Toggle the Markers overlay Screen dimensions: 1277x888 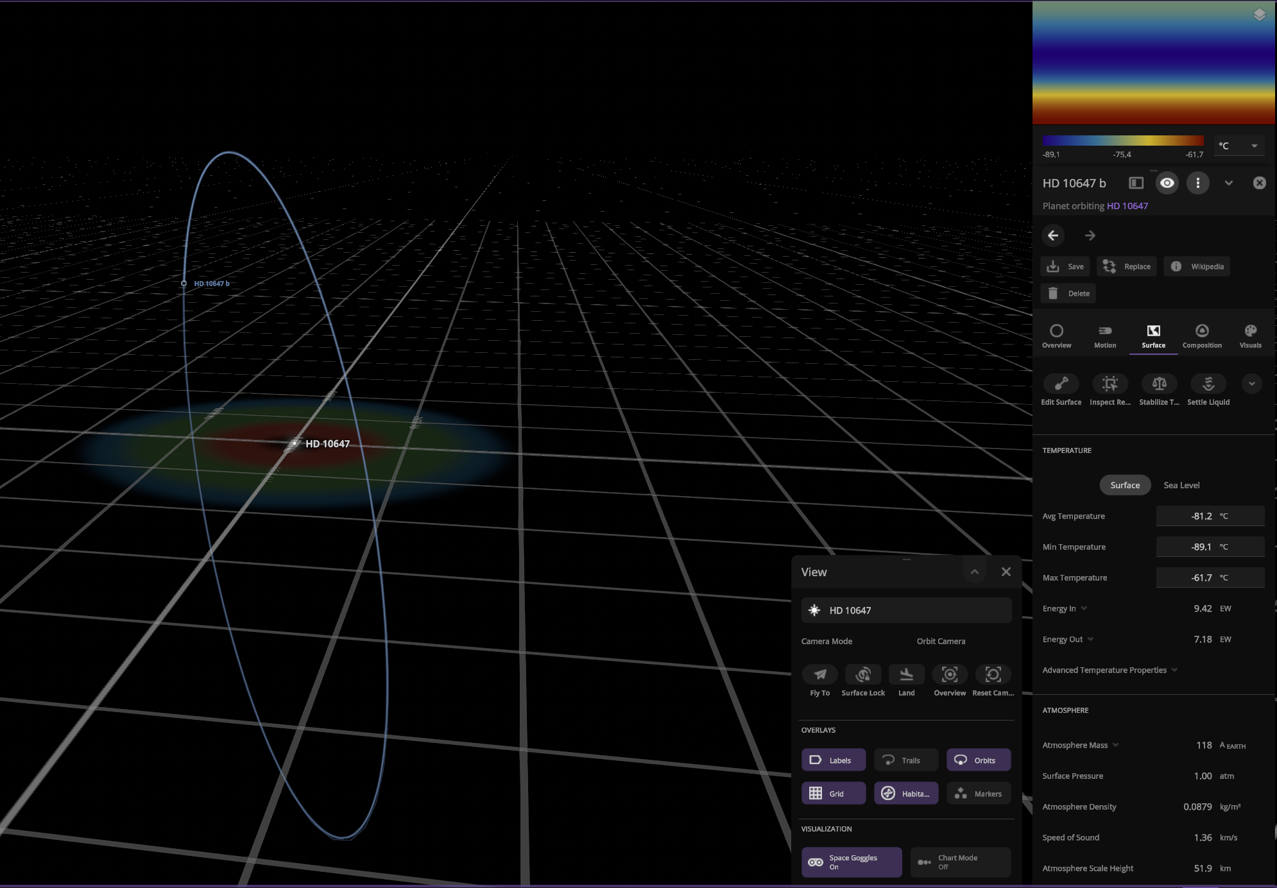click(978, 794)
